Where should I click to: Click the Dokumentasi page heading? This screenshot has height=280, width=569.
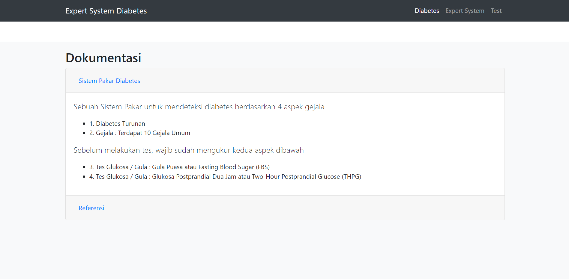click(x=103, y=58)
